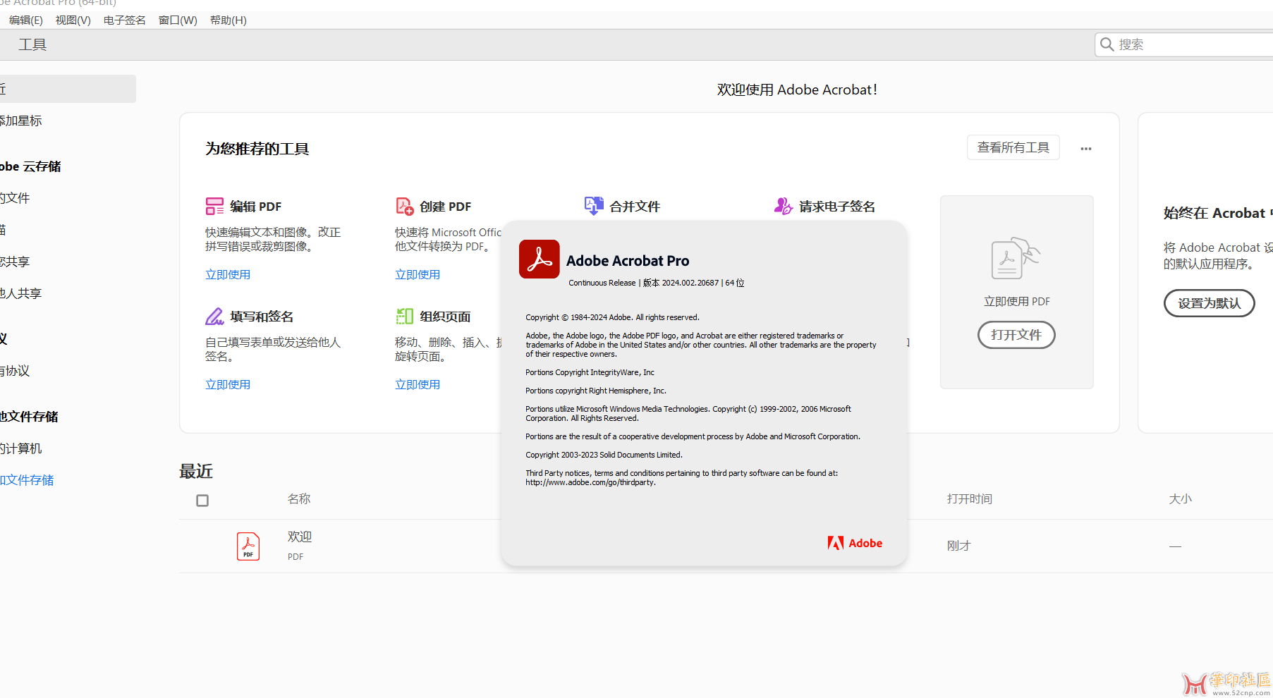Click the Request e-signature (请求电子签名) icon
The height and width of the screenshot is (698, 1273).
[x=783, y=206]
